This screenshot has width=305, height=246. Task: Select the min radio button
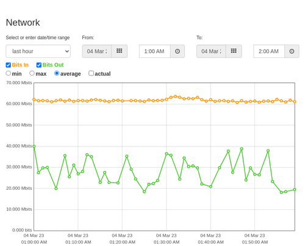tap(8, 73)
